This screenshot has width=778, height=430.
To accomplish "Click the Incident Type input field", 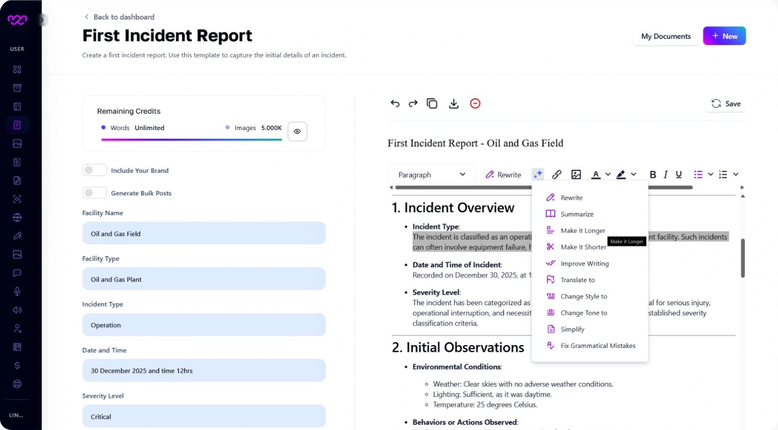I will pos(204,325).
